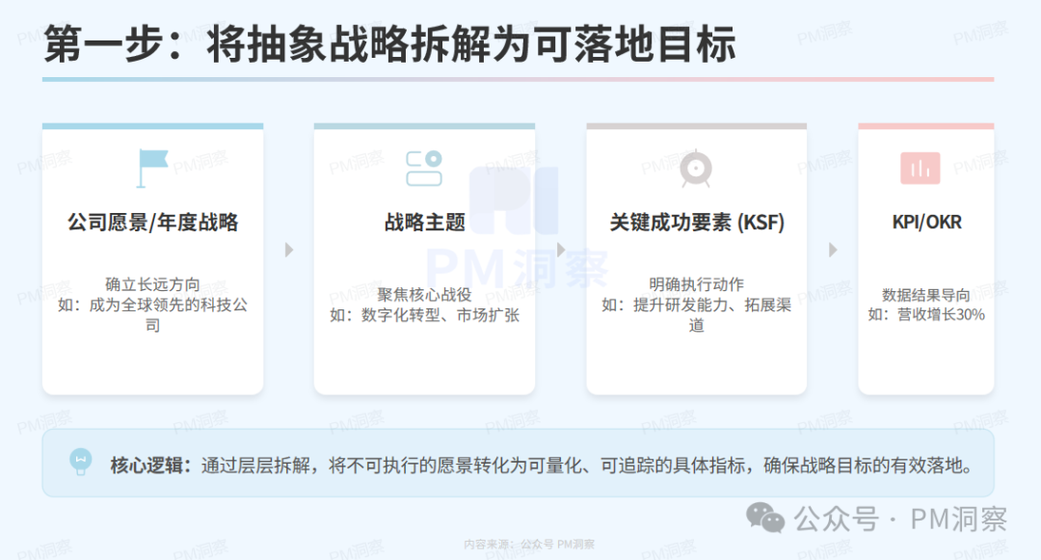Image resolution: width=1041 pixels, height=560 pixels.
Task: Click the arrow between 战略主题 and 关键成功要素
Action: [560, 249]
